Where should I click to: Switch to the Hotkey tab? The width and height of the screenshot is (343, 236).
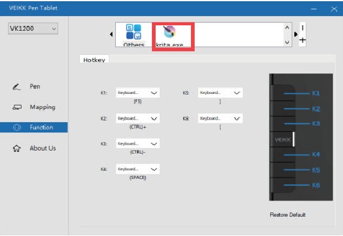pyautogui.click(x=94, y=59)
